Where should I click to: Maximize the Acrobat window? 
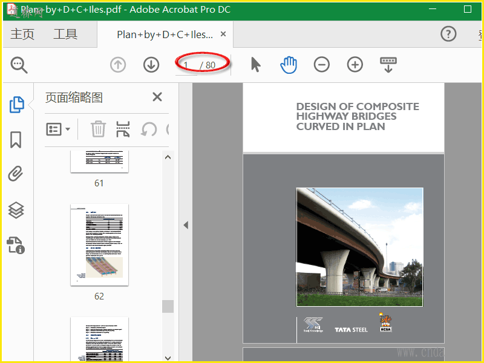pos(468,9)
